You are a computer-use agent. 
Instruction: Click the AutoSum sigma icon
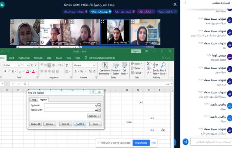148,64
